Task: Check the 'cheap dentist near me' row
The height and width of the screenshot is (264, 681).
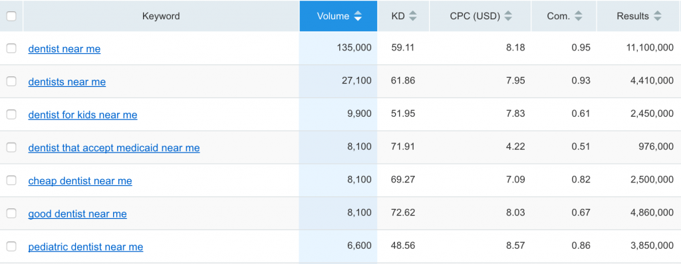Action: coord(11,180)
